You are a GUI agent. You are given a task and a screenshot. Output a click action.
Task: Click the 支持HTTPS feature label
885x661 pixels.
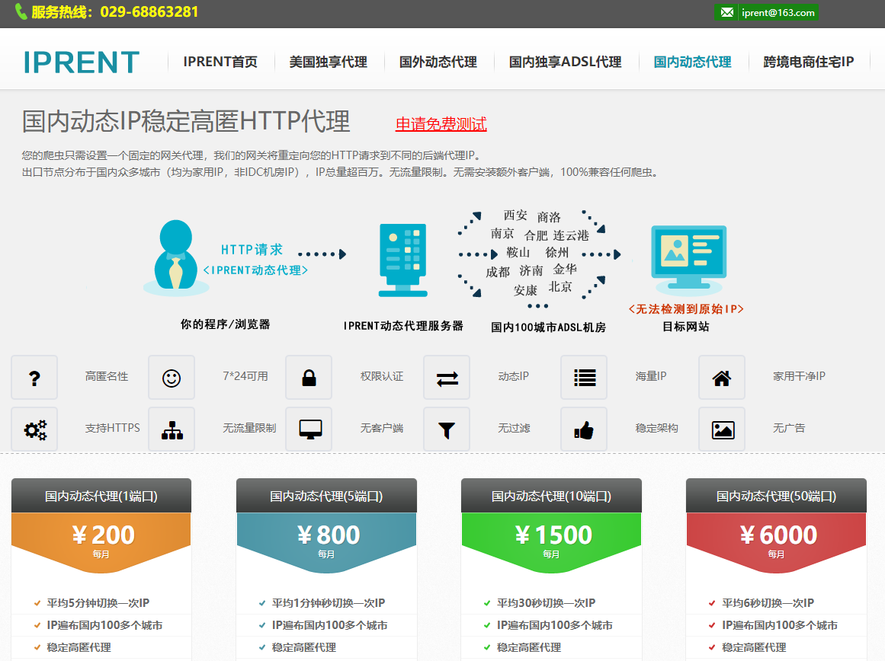click(x=112, y=428)
